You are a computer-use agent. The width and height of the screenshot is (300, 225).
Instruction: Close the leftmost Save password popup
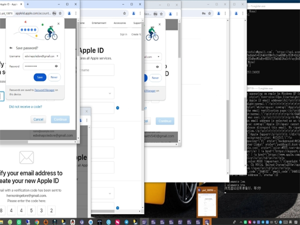pyautogui.click(x=58, y=23)
